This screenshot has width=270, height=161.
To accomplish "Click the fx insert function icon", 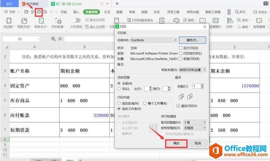I will point(60,39).
